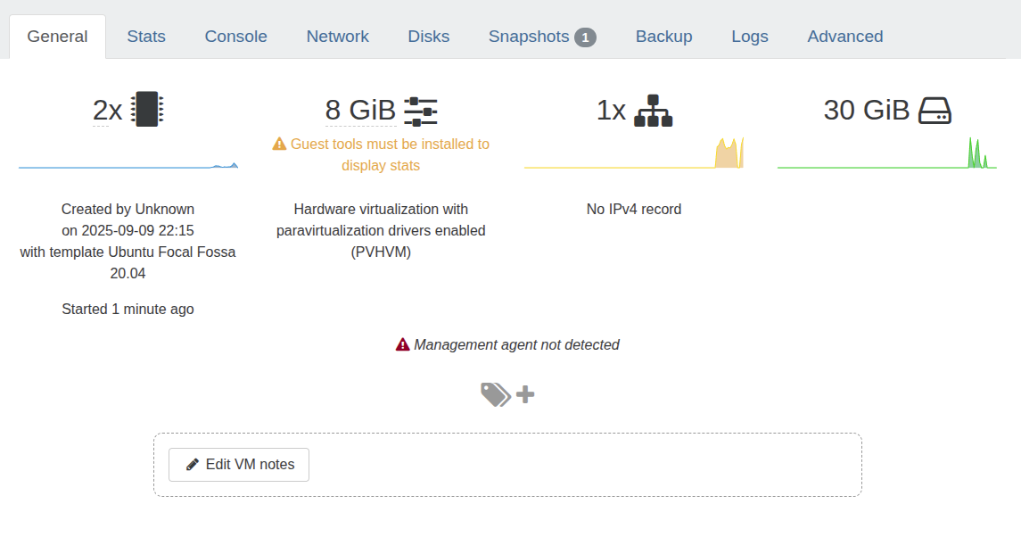1021x554 pixels.
Task: Go to the Network tab
Action: coord(337,37)
